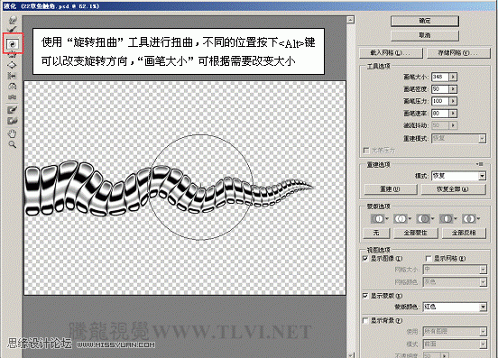Select the Push Left tool

(x=13, y=76)
